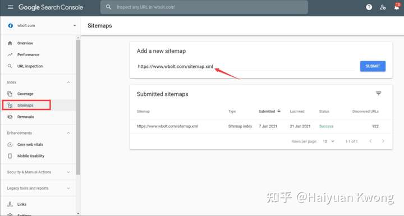The width and height of the screenshot is (404, 216).
Task: Open Overview in the sidebar
Action: point(25,43)
